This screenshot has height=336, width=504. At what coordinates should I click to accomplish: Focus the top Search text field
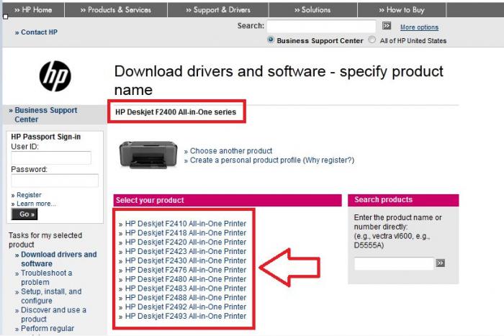[321, 26]
